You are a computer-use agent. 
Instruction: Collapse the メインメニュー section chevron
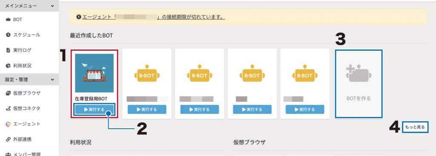52,6
